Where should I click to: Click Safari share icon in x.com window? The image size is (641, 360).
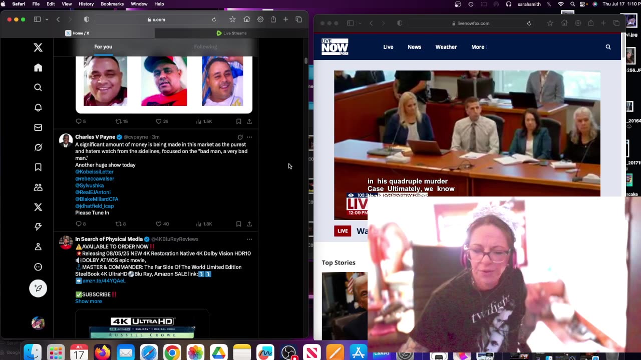pyautogui.click(x=273, y=19)
